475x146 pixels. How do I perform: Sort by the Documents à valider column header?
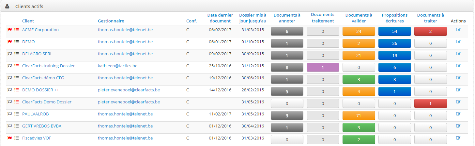click(359, 18)
